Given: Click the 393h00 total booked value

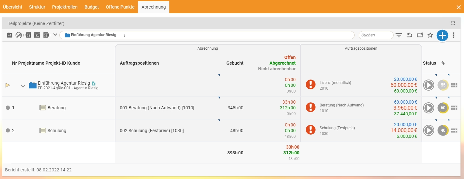Looking at the screenshot, I should click(x=235, y=153).
